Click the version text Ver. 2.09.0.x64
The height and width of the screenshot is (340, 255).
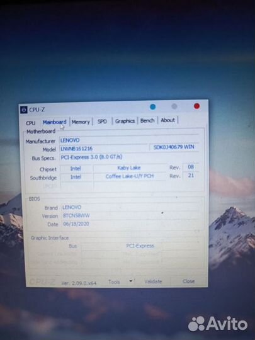79,283
